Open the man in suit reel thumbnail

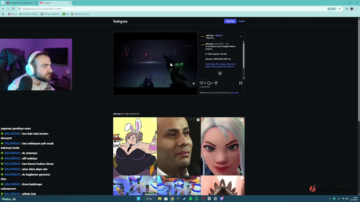click(x=179, y=146)
